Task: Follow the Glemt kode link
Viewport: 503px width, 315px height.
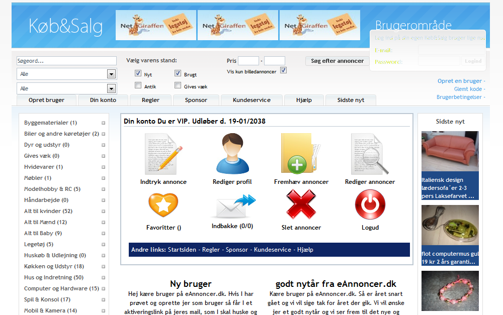Action: (x=468, y=89)
